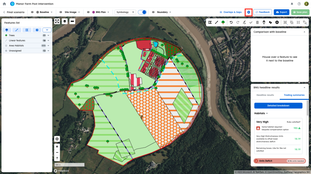Click the locate-me target button on map
The image size is (311, 174).
(57, 139)
